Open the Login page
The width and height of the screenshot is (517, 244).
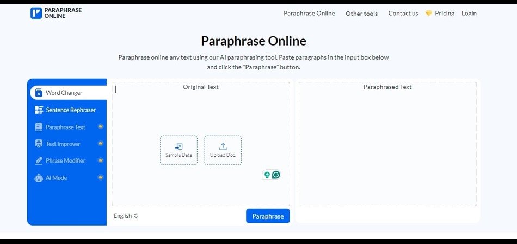coord(469,13)
